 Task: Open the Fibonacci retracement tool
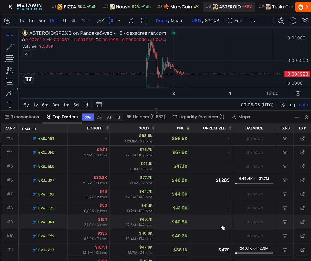pos(10,59)
